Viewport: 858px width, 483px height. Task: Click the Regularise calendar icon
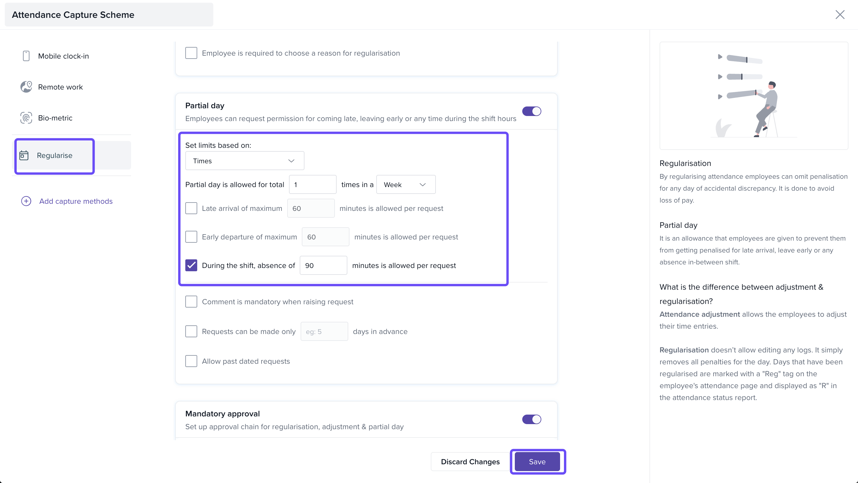[x=24, y=155]
